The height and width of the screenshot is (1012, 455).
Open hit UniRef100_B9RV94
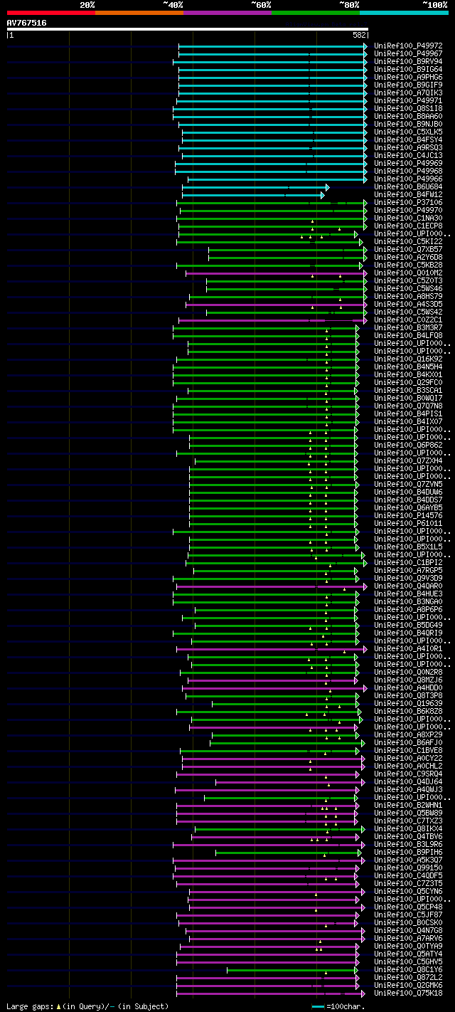(408, 61)
